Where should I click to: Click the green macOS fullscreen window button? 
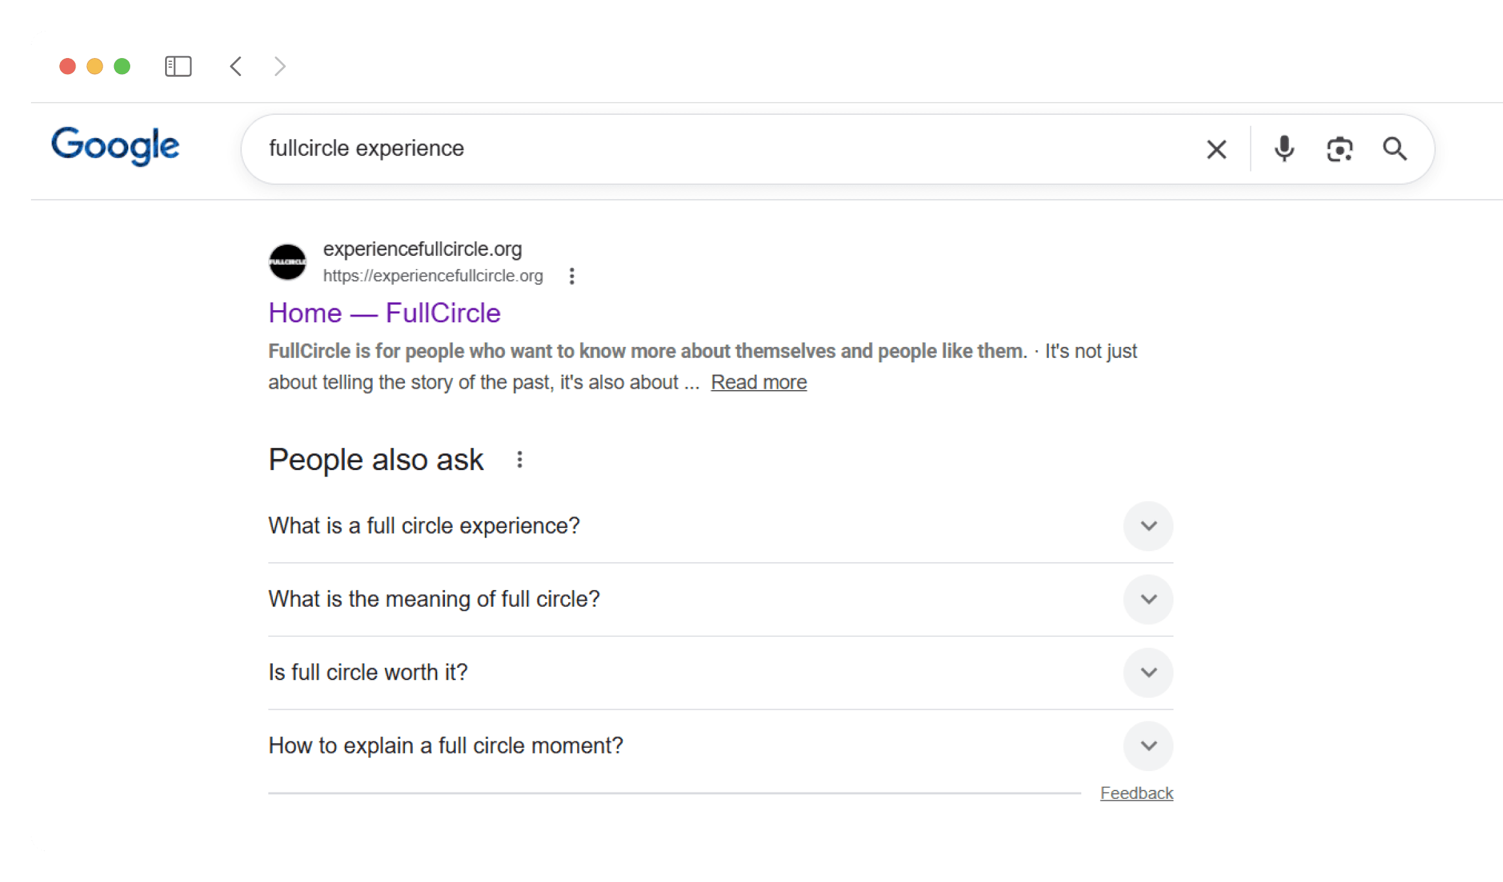(122, 66)
